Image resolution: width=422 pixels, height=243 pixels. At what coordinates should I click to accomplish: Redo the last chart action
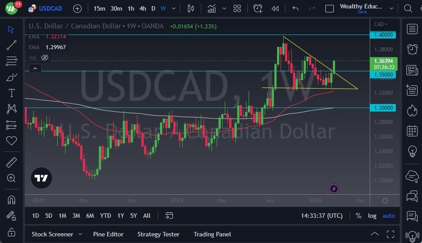pos(312,8)
